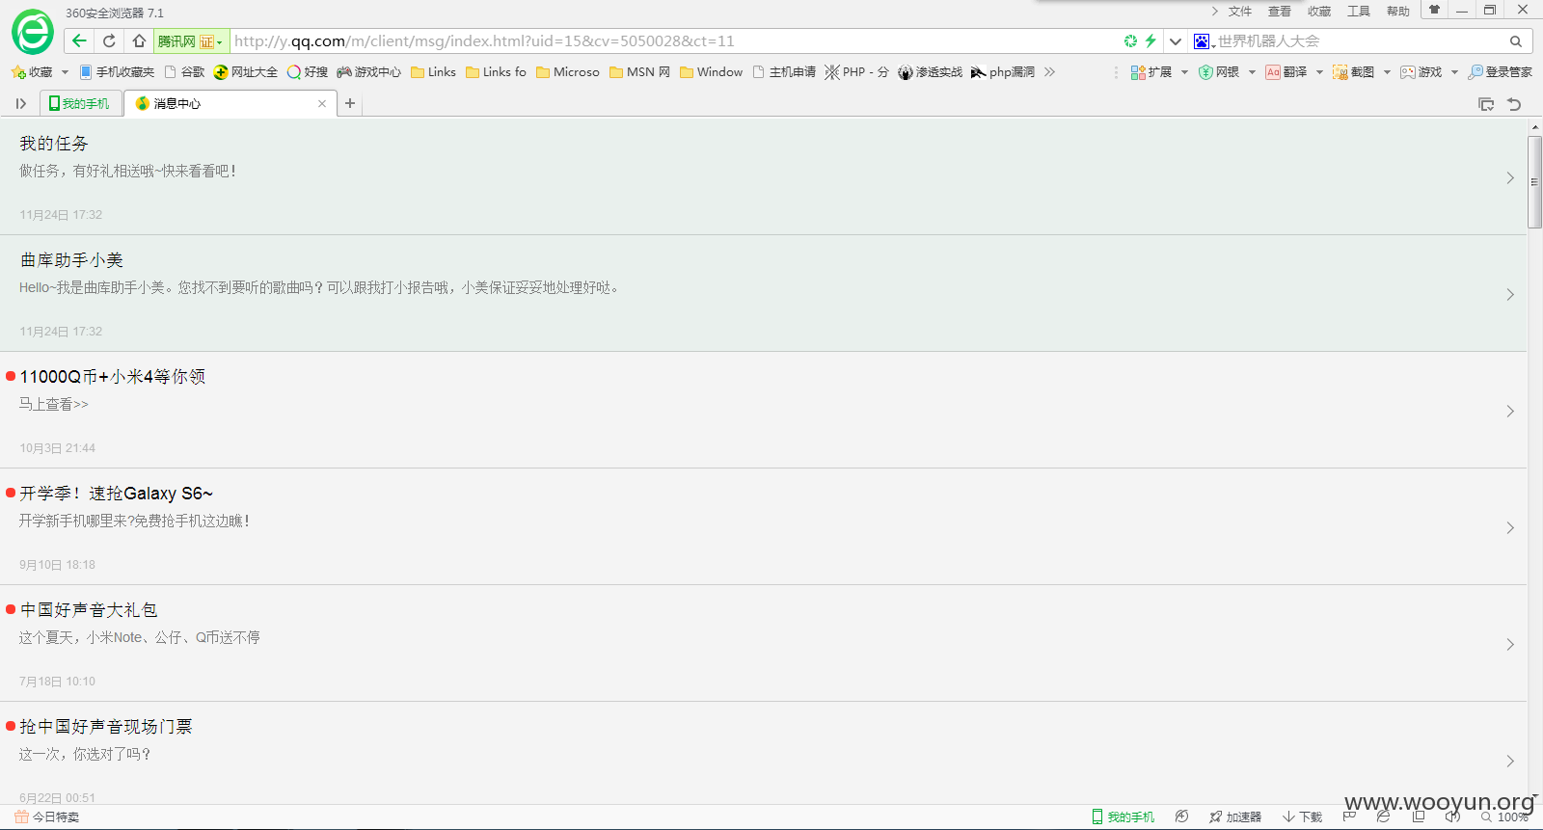Screen dimensions: 1543x830
Task: Expand the 网银 dropdown arrow
Action: coord(1252,72)
